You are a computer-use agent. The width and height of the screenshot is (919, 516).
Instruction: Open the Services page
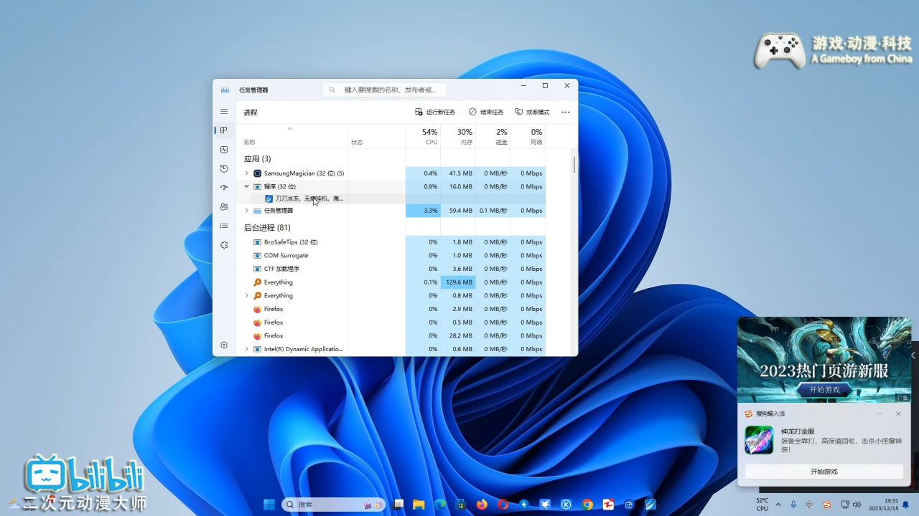[223, 245]
